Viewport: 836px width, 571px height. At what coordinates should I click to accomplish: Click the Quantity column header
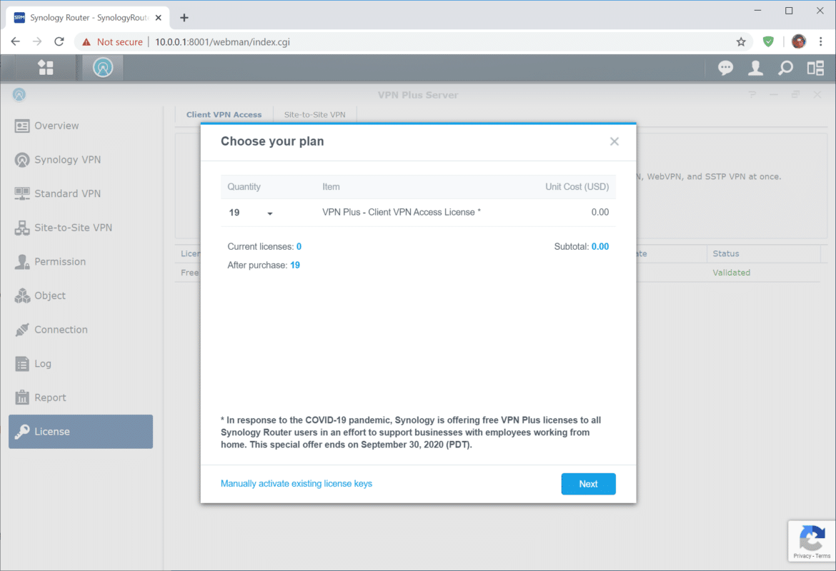point(244,187)
